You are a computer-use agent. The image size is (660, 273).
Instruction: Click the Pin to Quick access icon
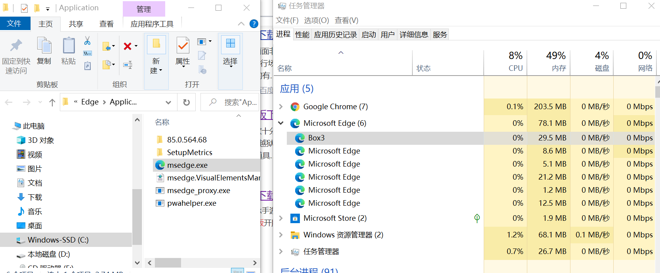tap(16, 45)
